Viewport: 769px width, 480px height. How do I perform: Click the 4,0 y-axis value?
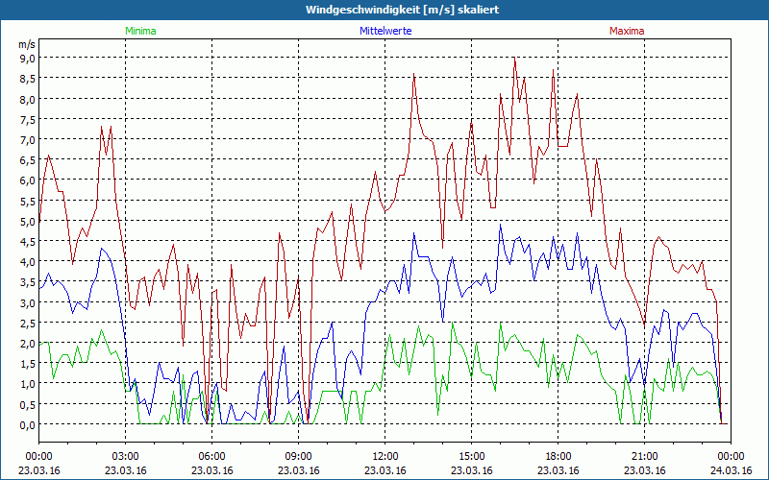tap(27, 261)
